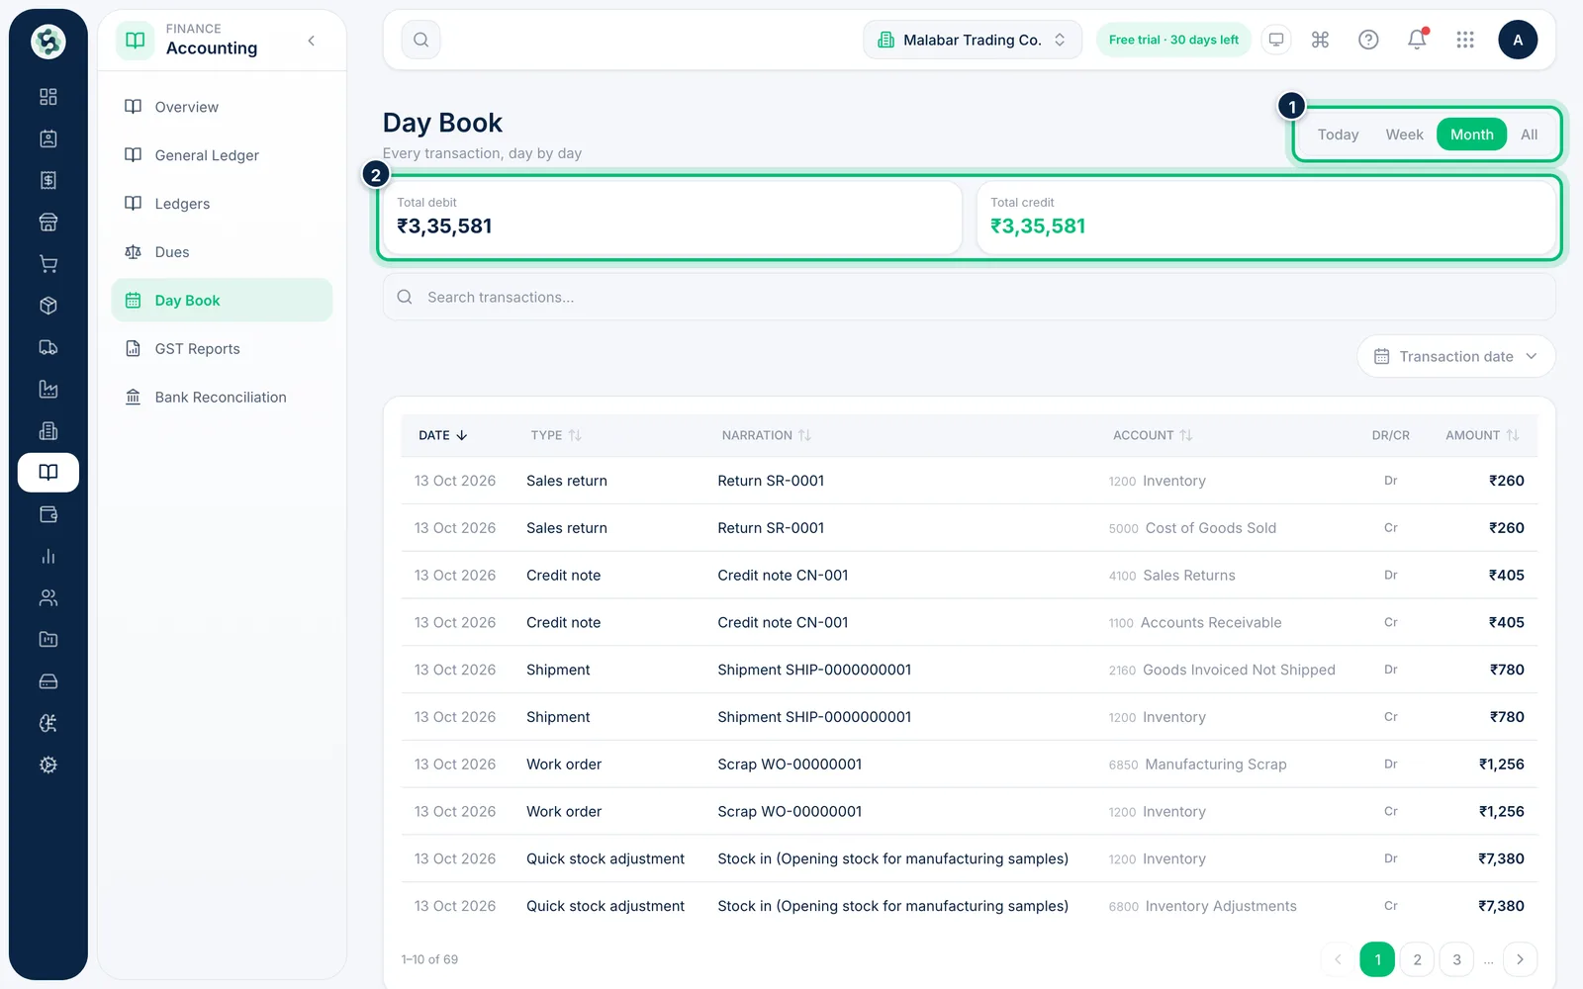Click the Search transactions field

tap(969, 297)
